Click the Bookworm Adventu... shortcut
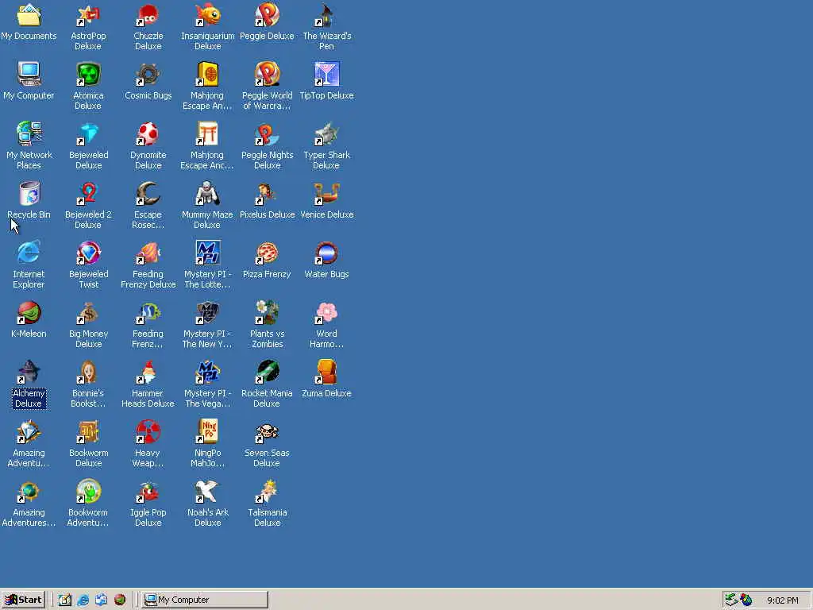Screen dimensions: 813x610 pyautogui.click(x=89, y=492)
